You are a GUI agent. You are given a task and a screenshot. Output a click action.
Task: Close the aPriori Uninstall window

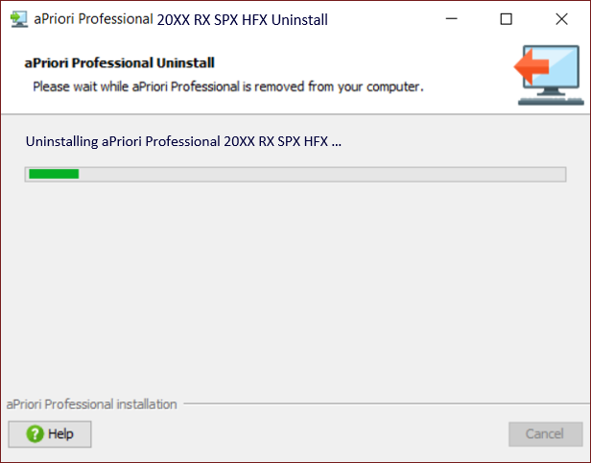click(x=561, y=19)
